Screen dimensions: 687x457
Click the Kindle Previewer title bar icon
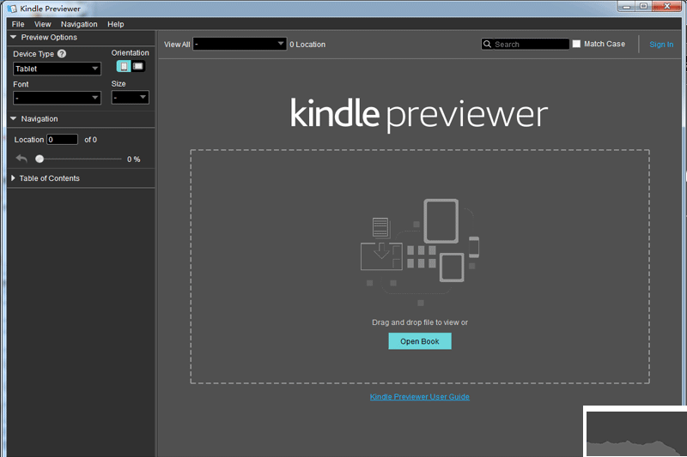[12, 9]
